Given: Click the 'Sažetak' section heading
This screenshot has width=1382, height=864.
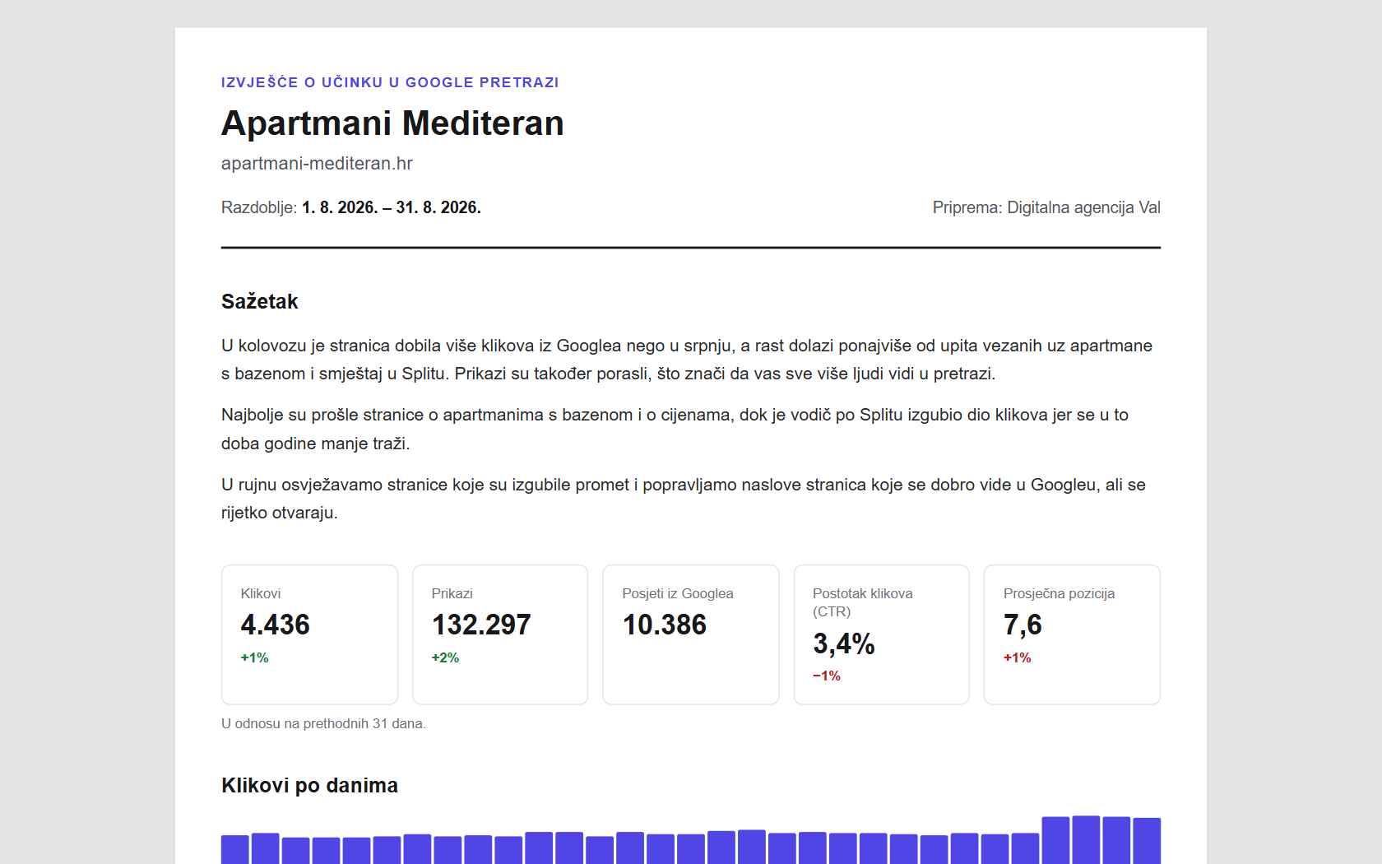Looking at the screenshot, I should (259, 301).
